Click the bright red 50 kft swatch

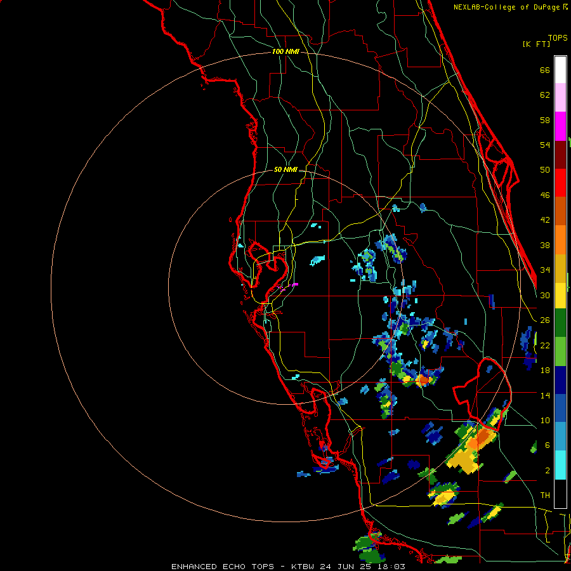point(560,183)
